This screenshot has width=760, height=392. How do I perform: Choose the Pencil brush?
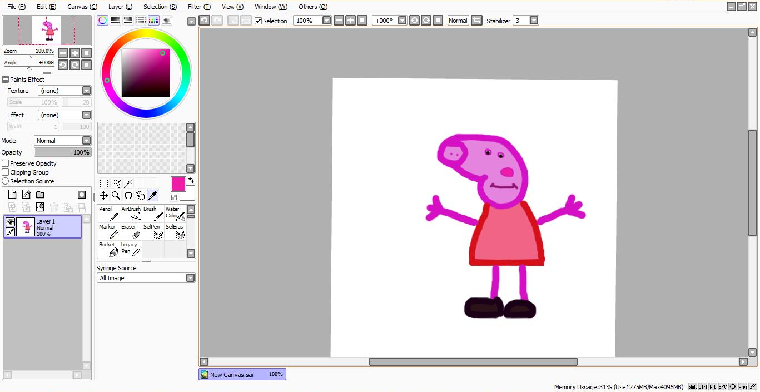click(x=108, y=214)
